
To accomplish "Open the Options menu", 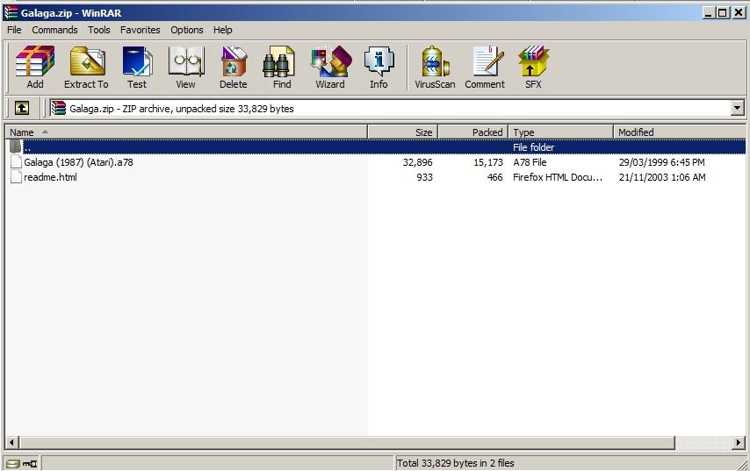I will [x=187, y=30].
